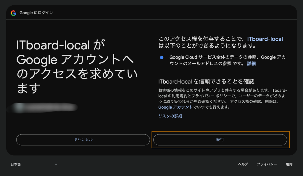This screenshot has height=176, width=303.
Task: Click the 'Google にログイン' header title
Action: 36,13
